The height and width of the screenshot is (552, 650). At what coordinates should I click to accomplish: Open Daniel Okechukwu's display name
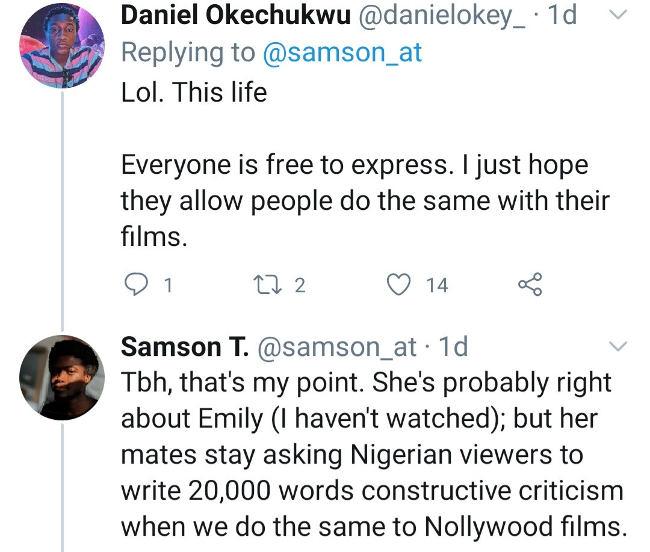point(235,16)
